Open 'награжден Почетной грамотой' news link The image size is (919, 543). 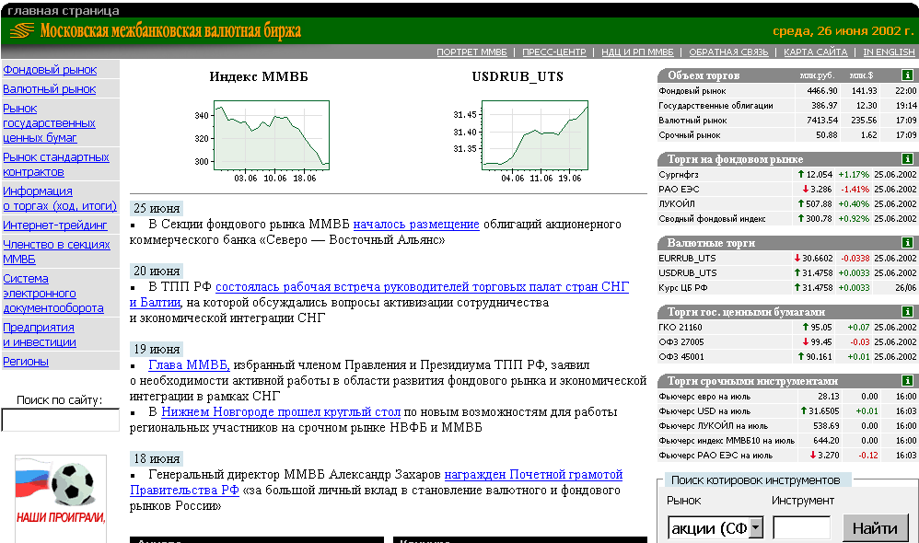533,475
